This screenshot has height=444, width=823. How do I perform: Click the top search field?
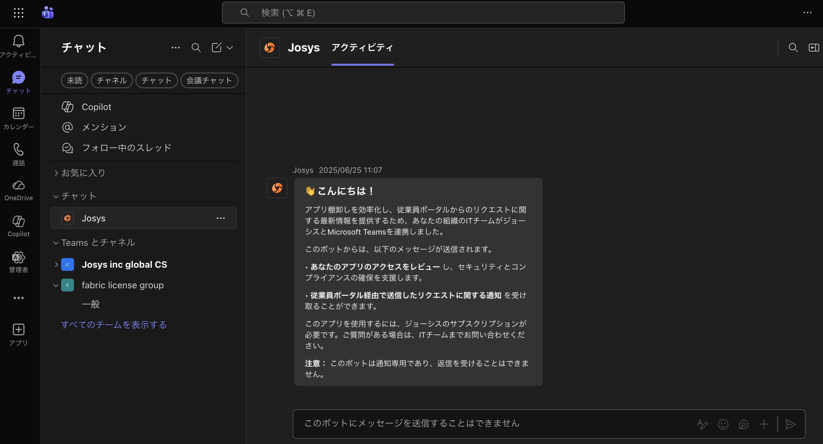[x=423, y=13]
